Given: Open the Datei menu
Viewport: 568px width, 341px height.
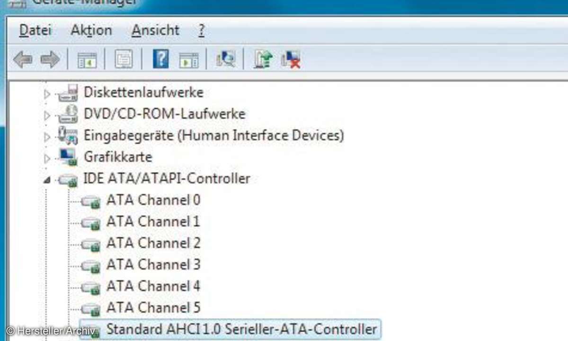Looking at the screenshot, I should point(35,30).
